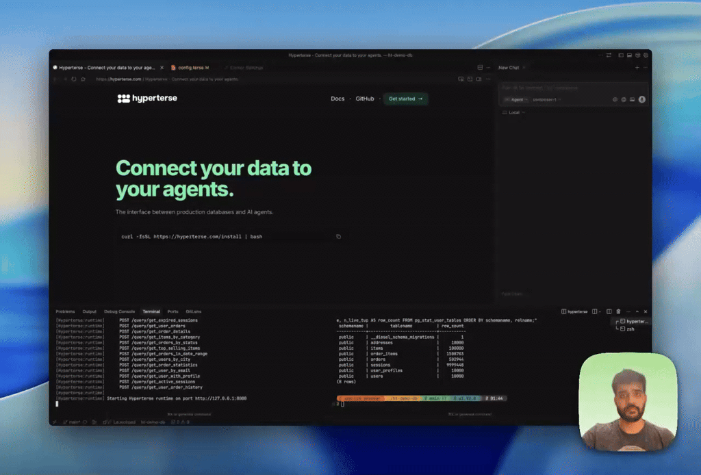Screen dimensions: 701x475
Task: Focus the chat prompt input field
Action: click(572, 88)
